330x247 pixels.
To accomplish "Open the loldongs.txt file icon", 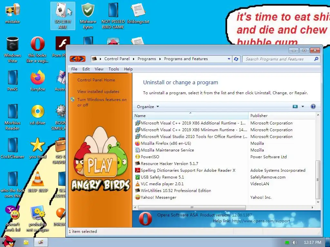I will click(138, 14).
